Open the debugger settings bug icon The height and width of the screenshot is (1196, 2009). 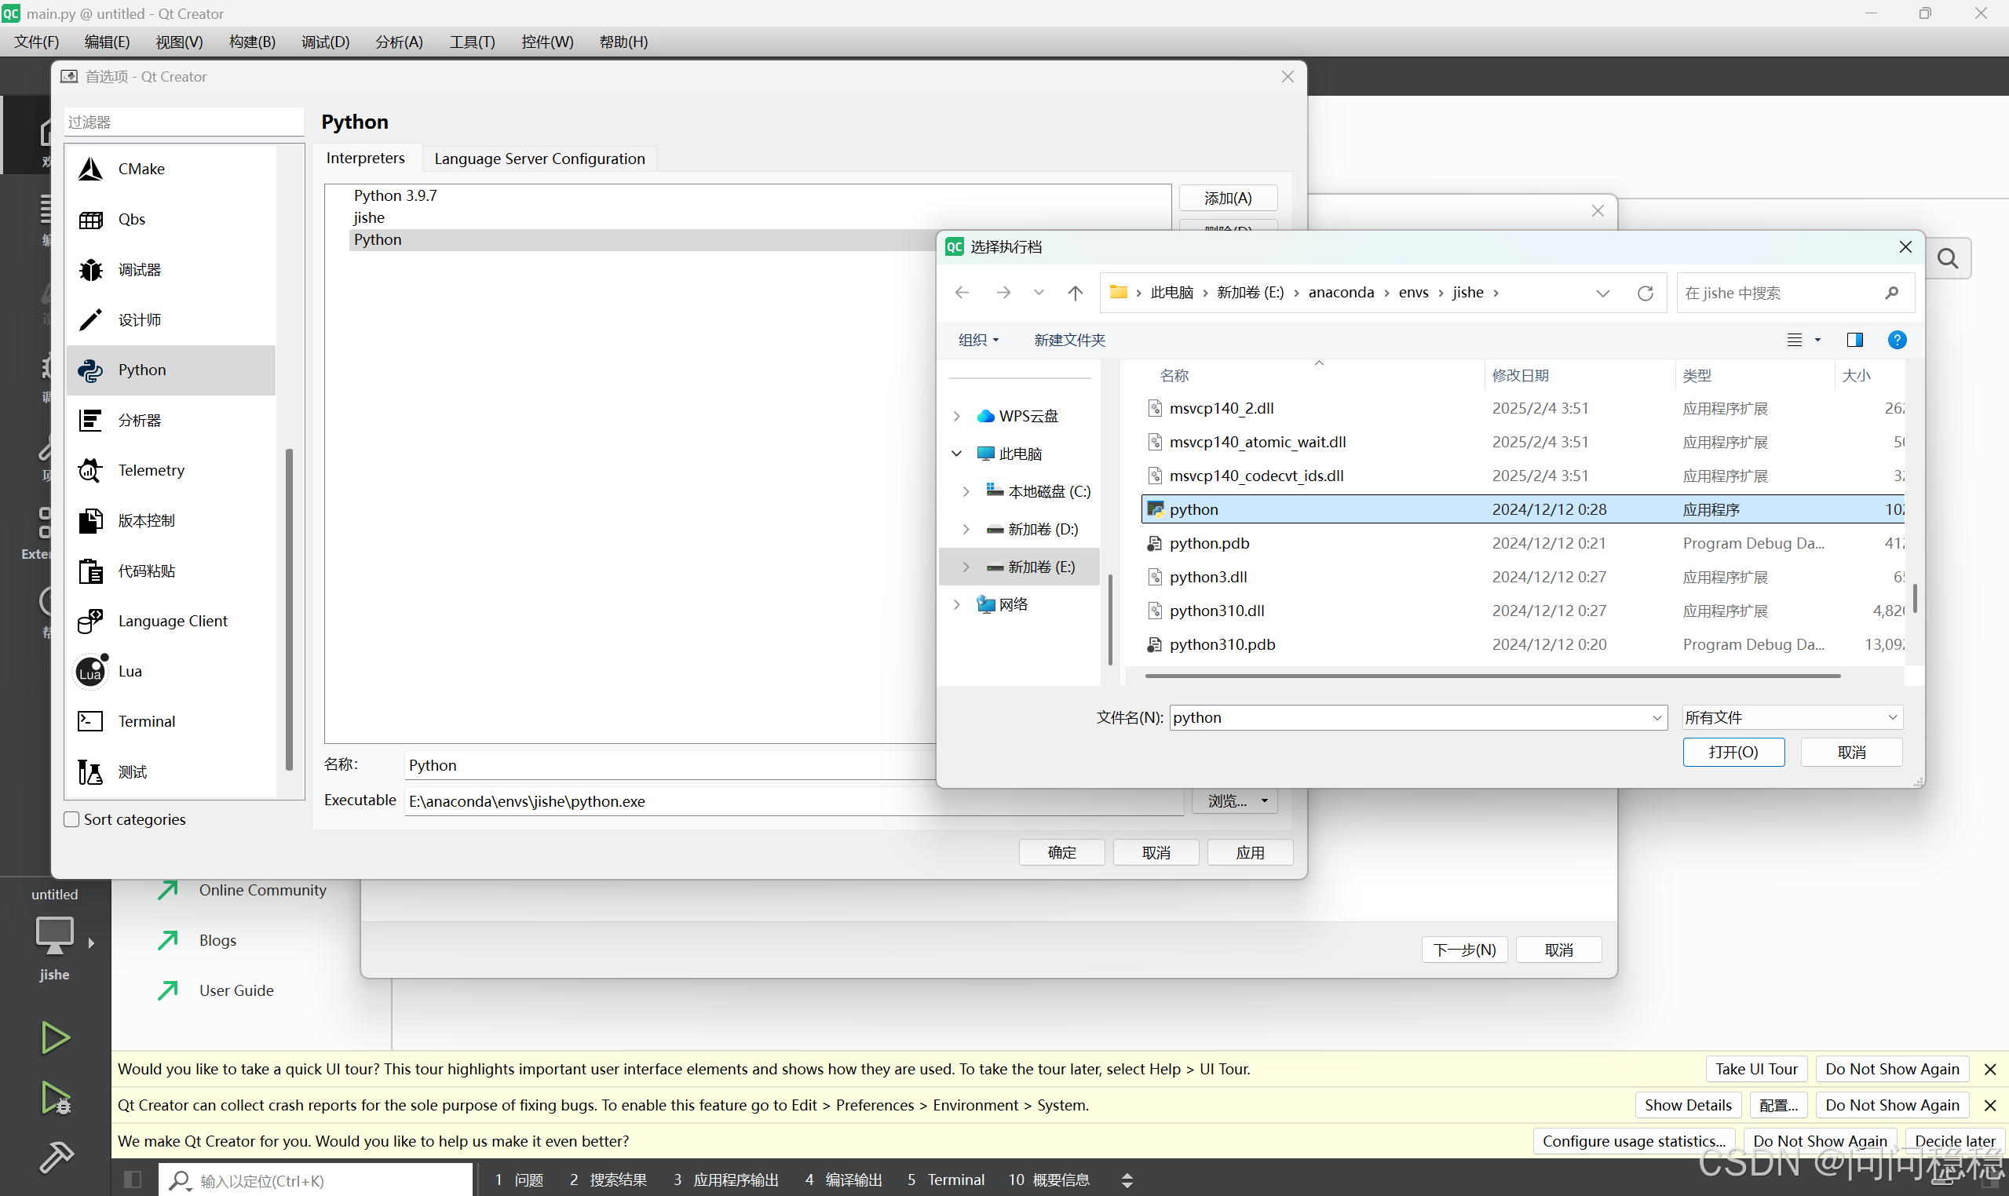(90, 270)
